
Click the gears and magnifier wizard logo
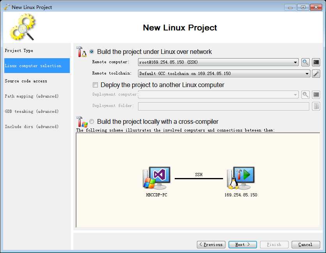pyautogui.click(x=23, y=27)
